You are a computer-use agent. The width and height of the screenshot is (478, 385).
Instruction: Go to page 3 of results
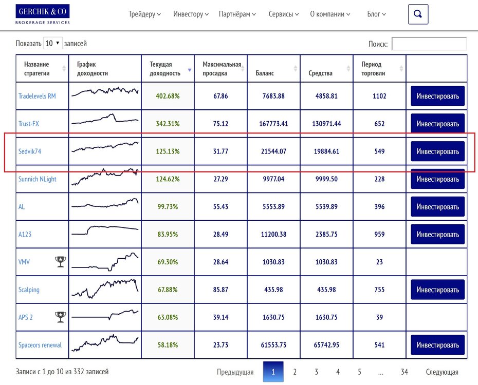(316, 372)
